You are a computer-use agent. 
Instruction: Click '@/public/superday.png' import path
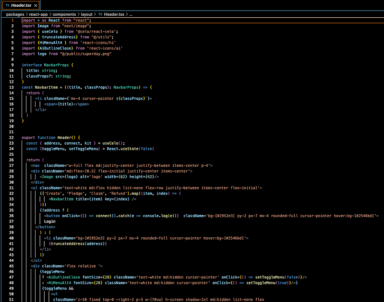[85, 54]
